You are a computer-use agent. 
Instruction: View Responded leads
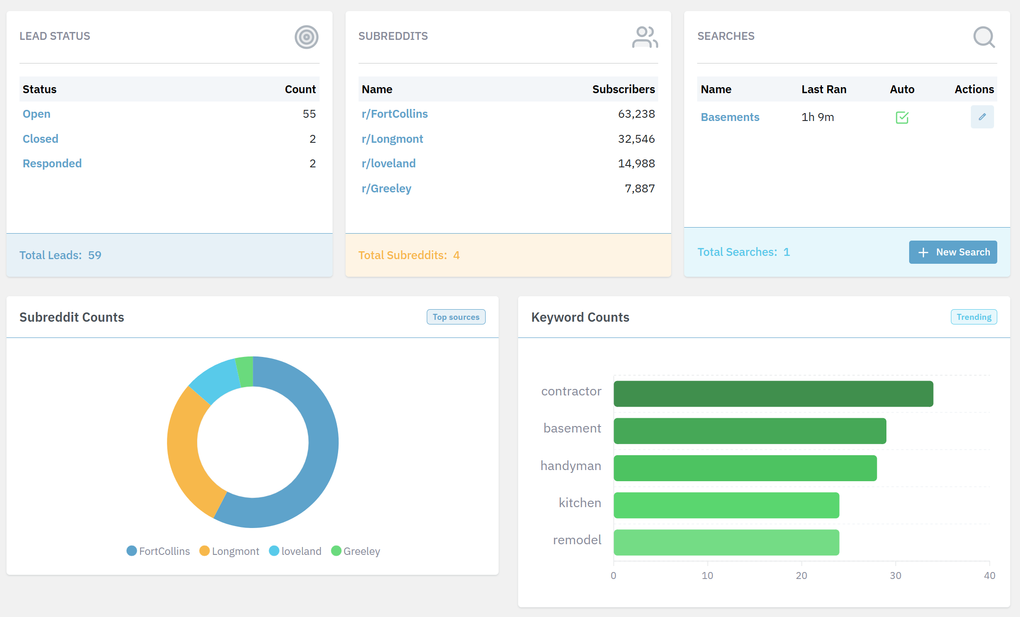(x=52, y=163)
